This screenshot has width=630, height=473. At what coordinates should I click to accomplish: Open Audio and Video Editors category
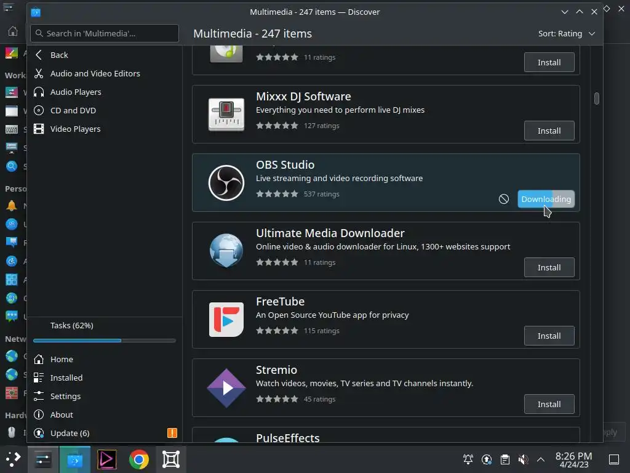[x=105, y=74]
